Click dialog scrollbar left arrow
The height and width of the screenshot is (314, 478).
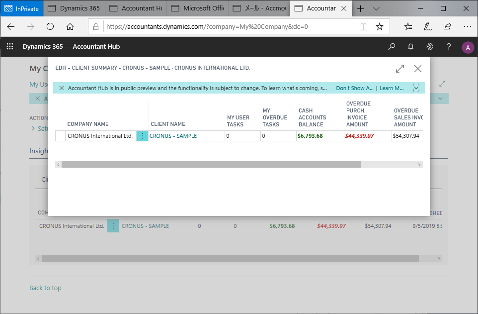[58, 165]
